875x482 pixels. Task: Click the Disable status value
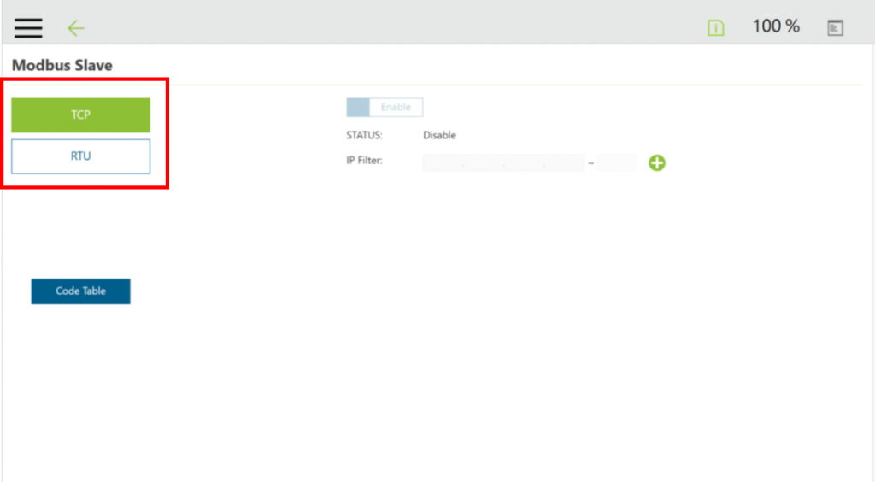pyautogui.click(x=439, y=135)
